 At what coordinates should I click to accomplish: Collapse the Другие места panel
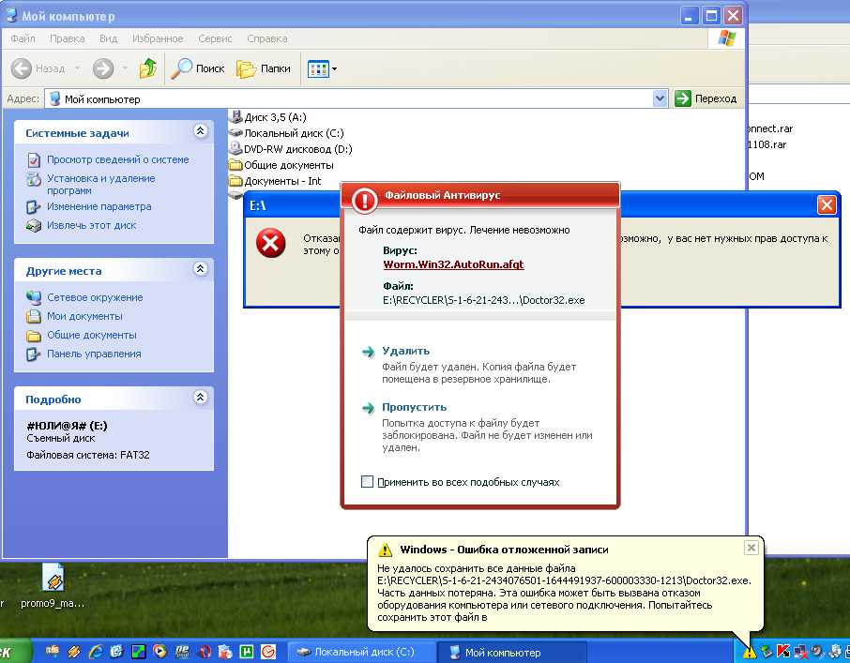(201, 268)
